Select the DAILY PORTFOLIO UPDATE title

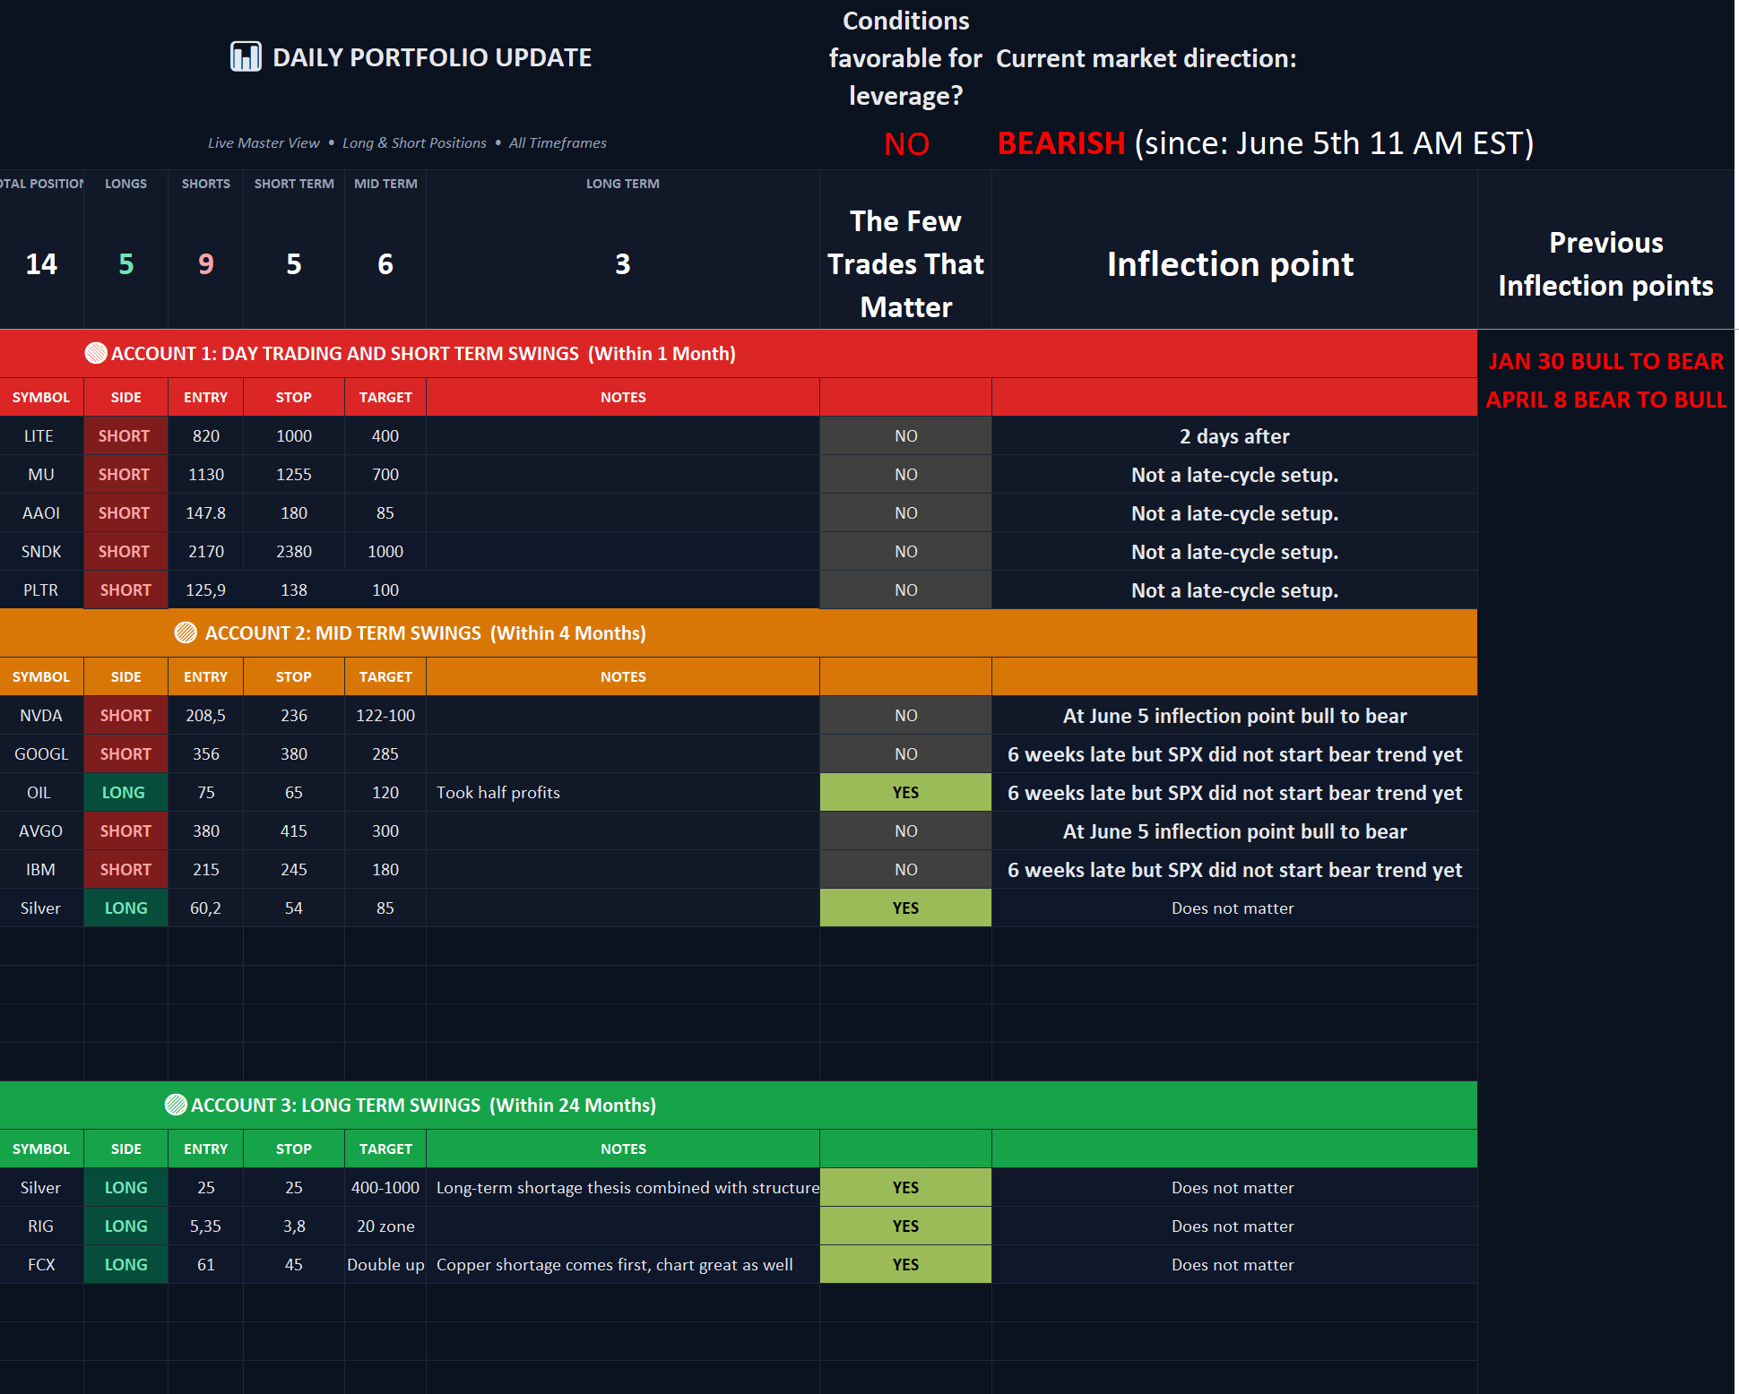(x=431, y=57)
